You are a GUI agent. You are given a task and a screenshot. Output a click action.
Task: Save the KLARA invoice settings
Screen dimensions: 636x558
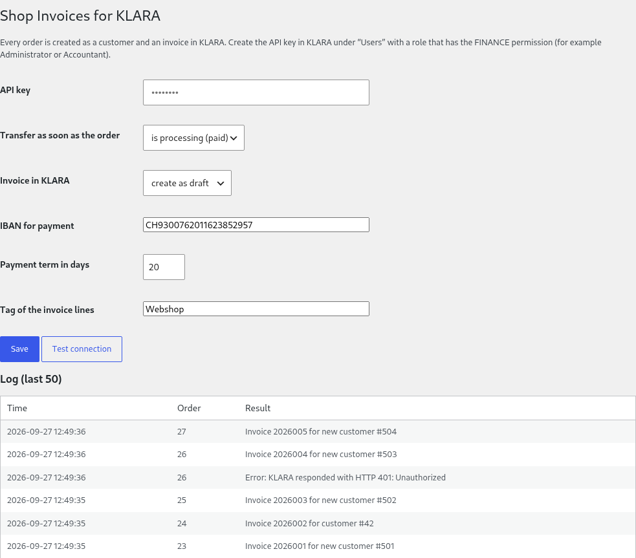19,349
